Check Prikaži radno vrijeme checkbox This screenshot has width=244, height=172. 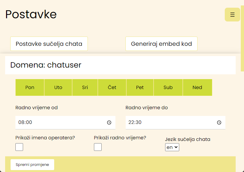(98, 147)
